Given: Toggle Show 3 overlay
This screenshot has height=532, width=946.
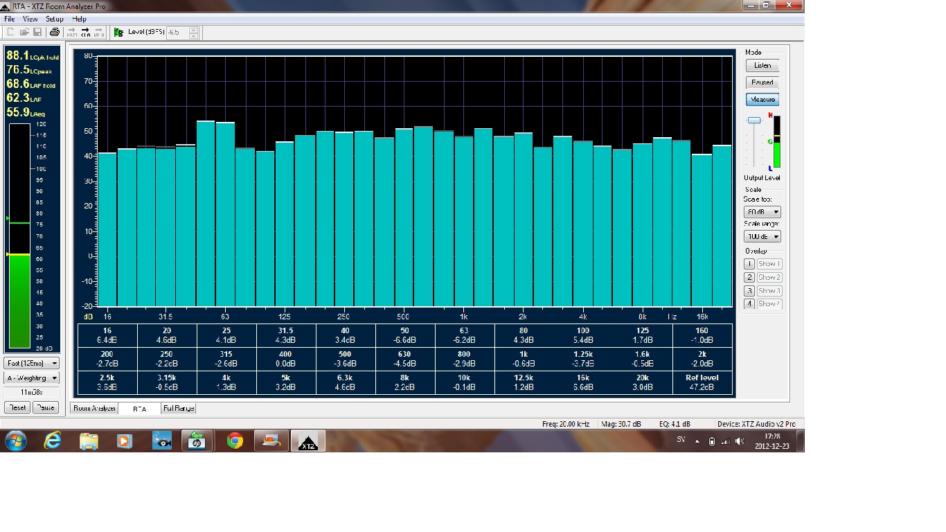Looking at the screenshot, I should click(x=769, y=291).
